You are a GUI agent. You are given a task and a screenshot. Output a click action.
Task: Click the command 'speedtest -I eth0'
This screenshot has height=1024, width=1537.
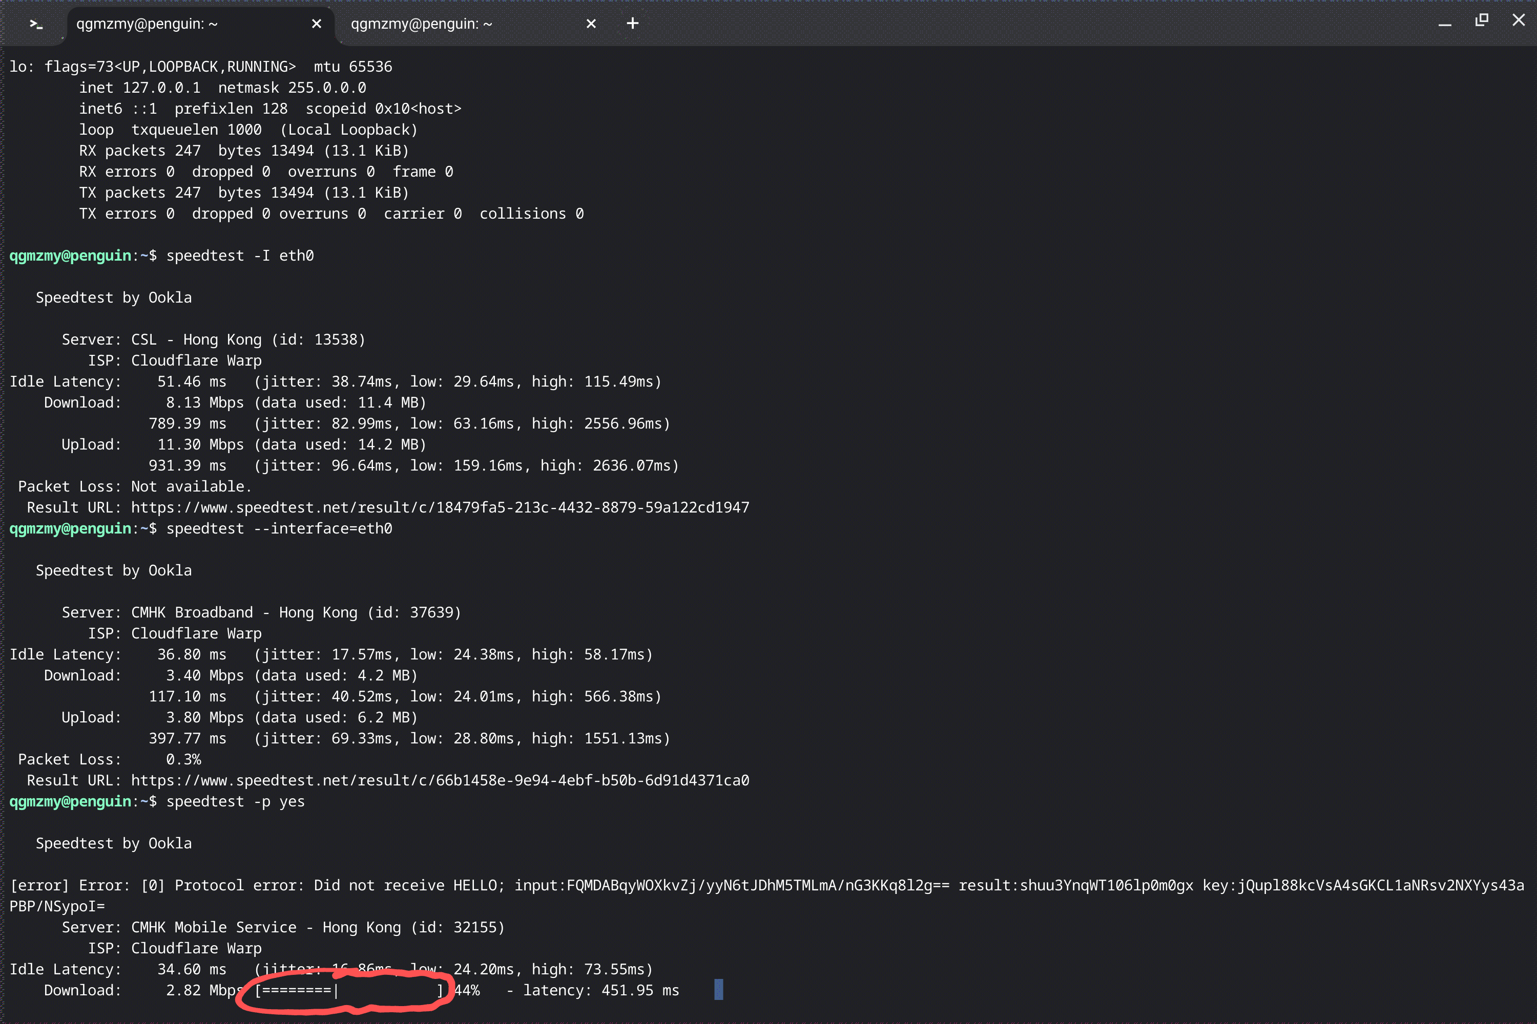pos(240,256)
